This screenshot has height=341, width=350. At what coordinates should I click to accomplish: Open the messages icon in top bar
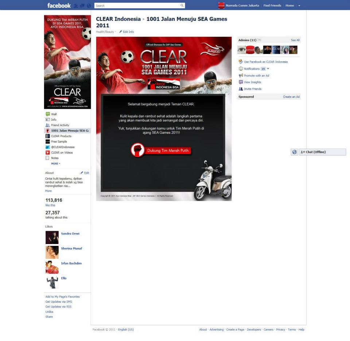pos(82,6)
